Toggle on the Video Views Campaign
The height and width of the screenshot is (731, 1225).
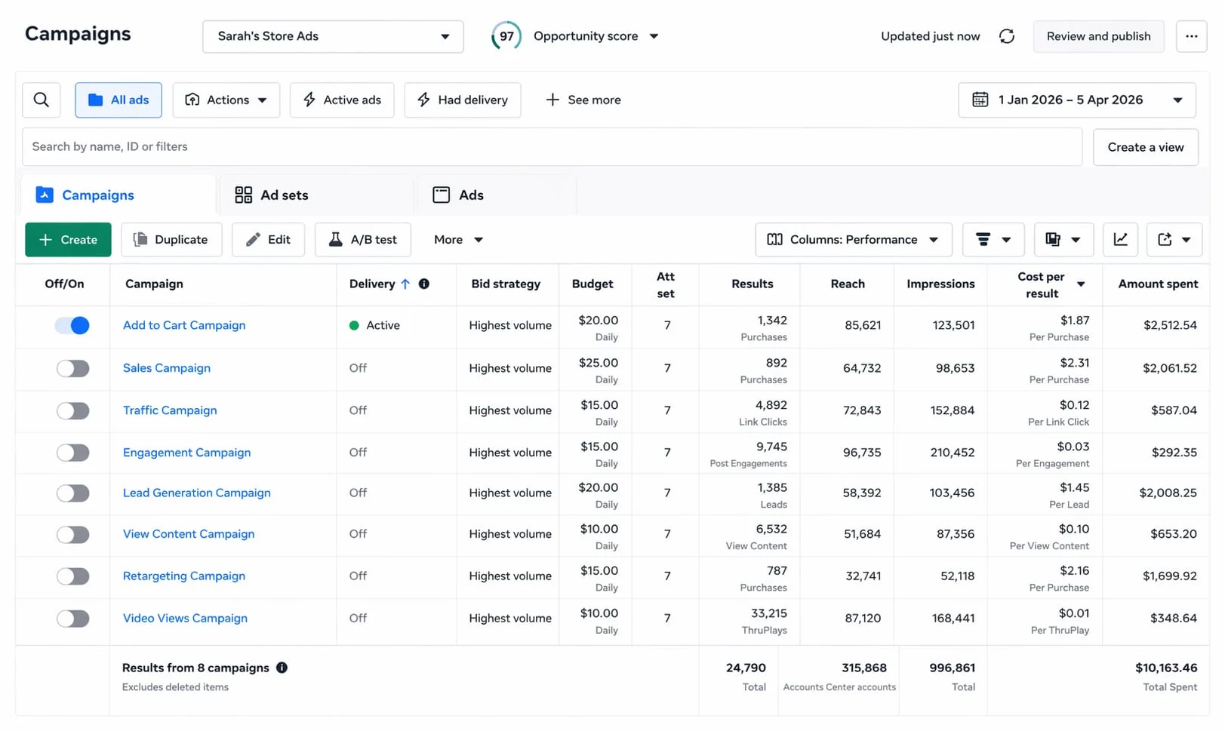click(x=72, y=619)
